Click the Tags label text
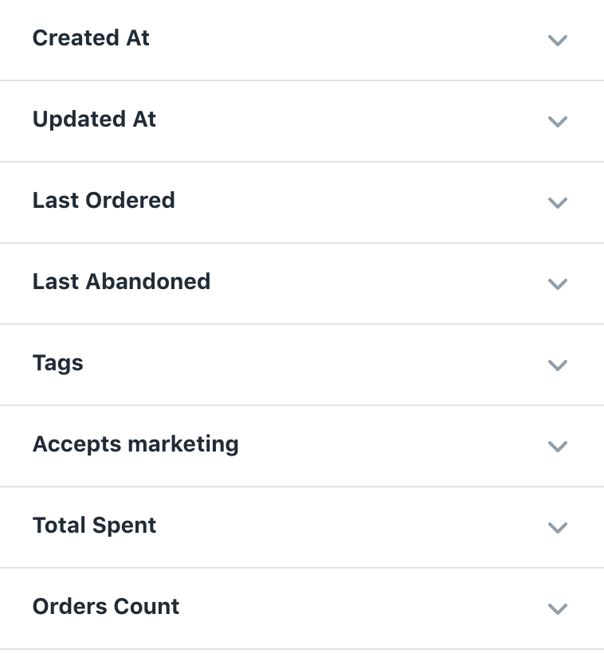604x653 pixels. 58,363
